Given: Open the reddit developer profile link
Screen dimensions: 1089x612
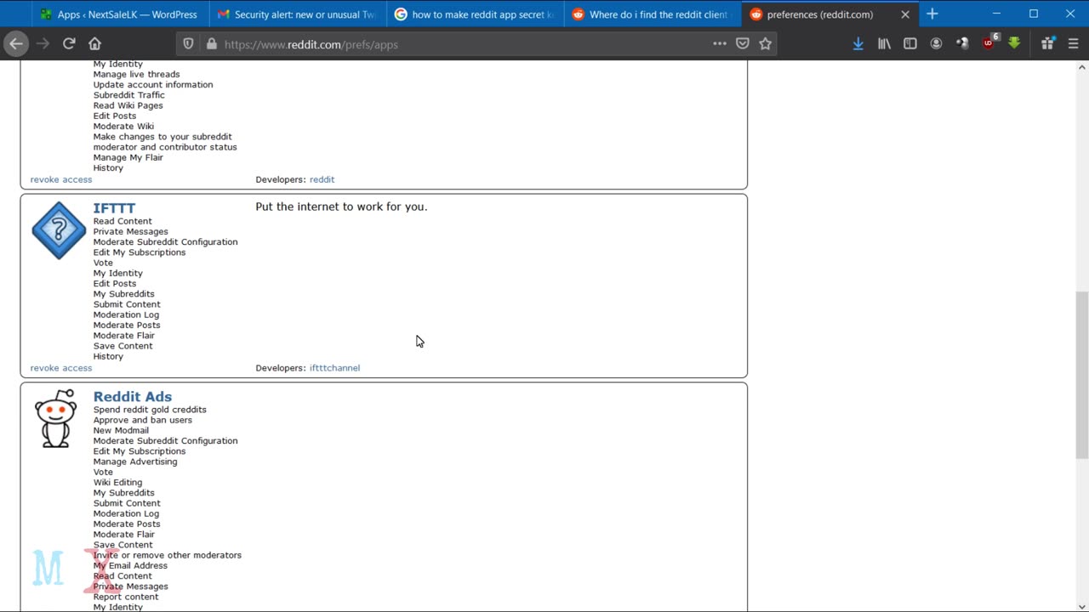Looking at the screenshot, I should 322,179.
